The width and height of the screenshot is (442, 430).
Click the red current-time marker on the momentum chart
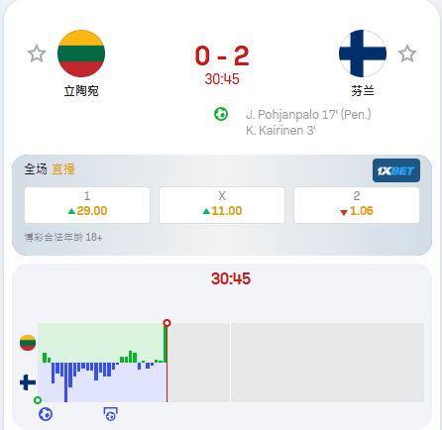tap(166, 323)
